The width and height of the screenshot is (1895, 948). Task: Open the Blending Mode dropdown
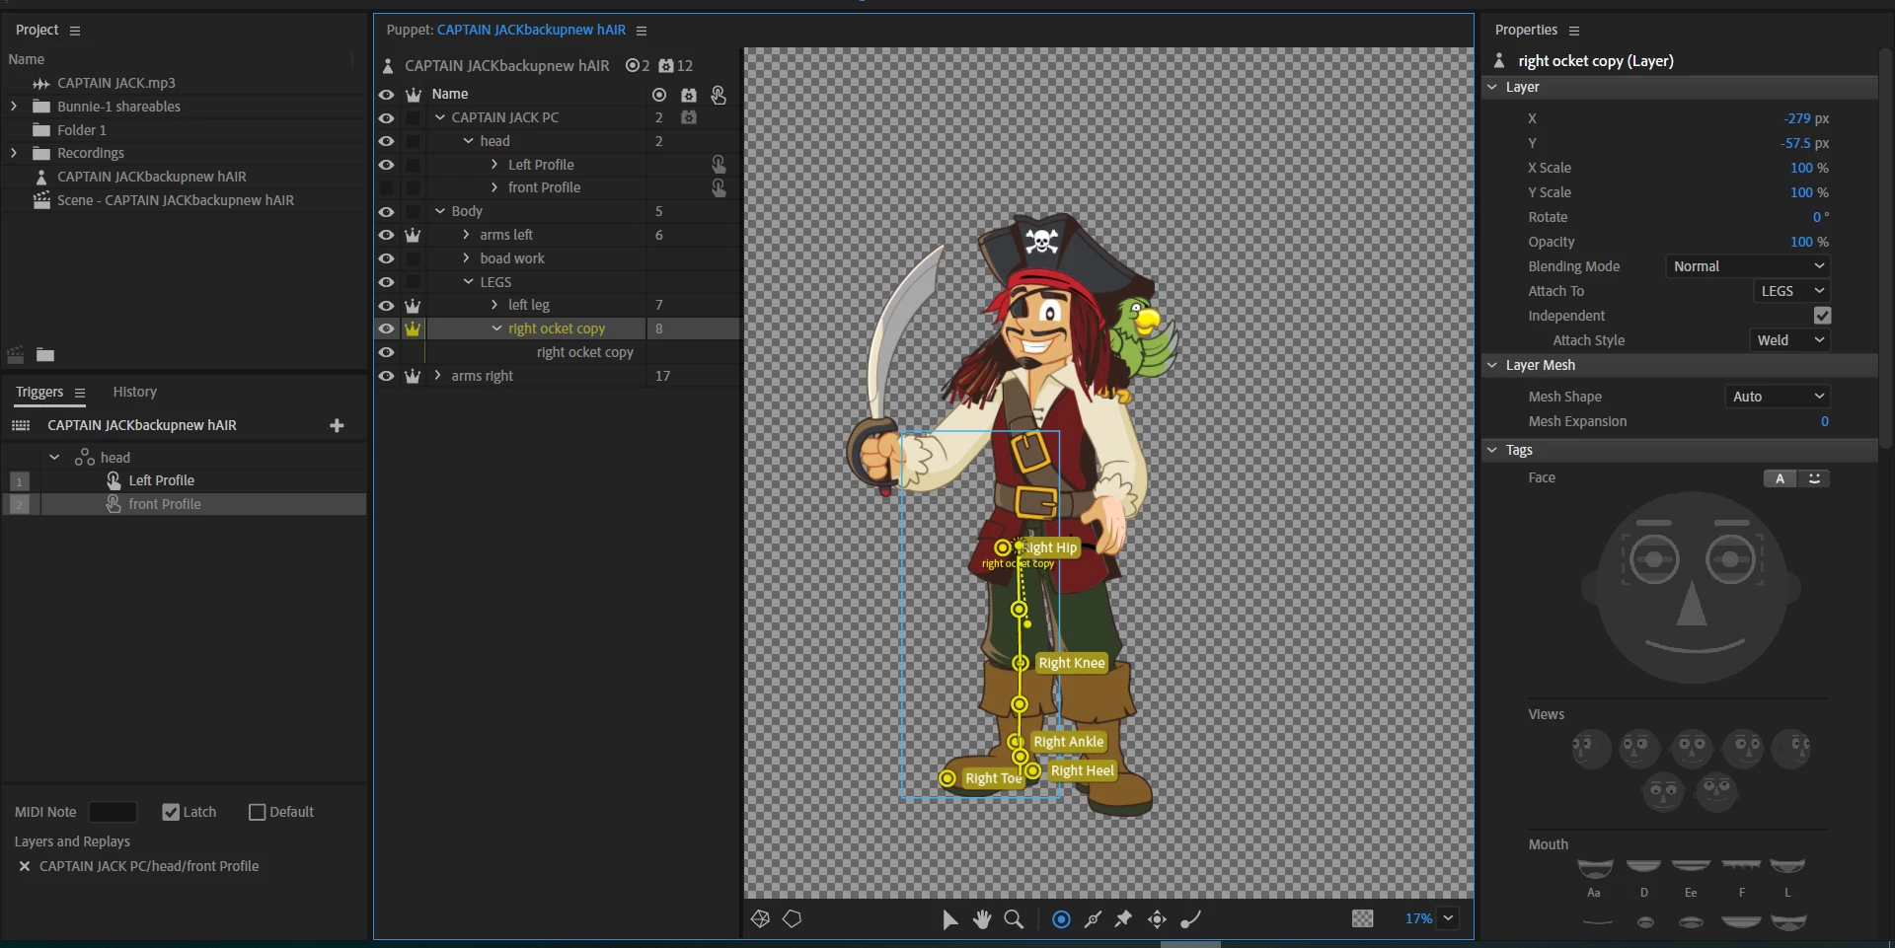pos(1747,266)
